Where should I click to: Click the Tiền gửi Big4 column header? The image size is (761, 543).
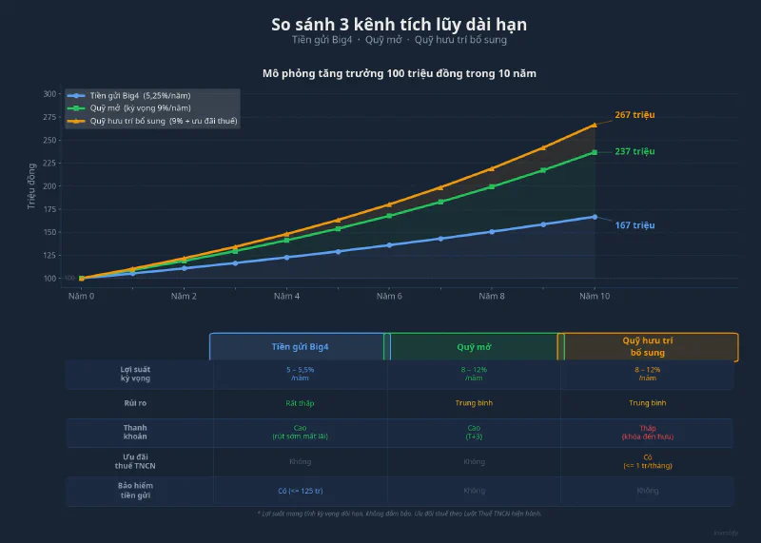point(300,346)
